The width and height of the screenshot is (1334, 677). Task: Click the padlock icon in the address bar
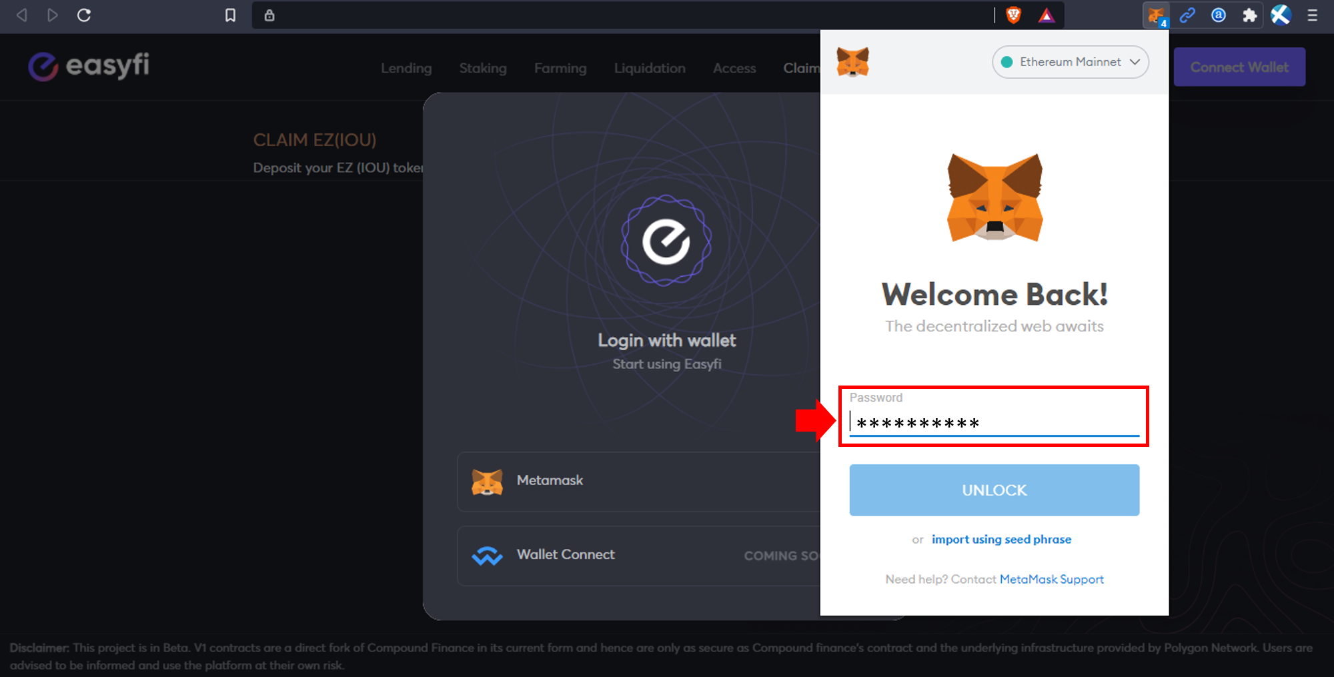(x=269, y=15)
